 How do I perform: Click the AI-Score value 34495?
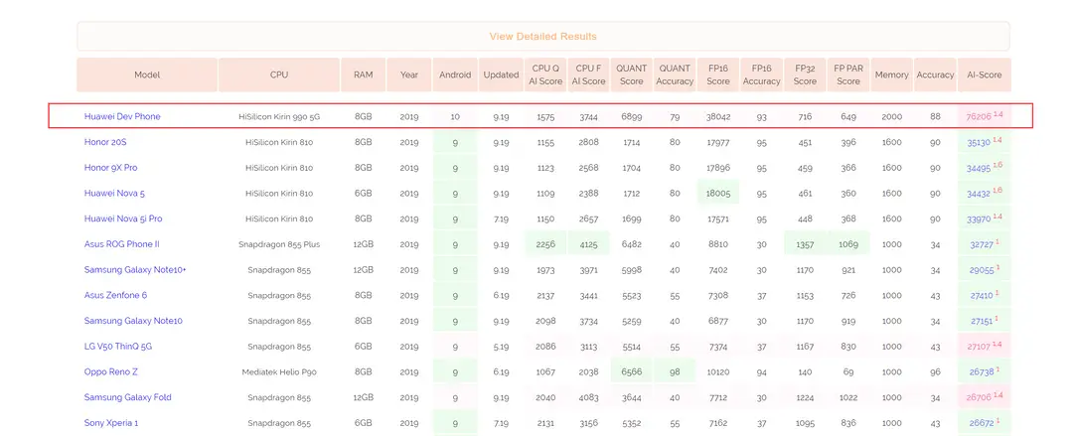point(979,169)
